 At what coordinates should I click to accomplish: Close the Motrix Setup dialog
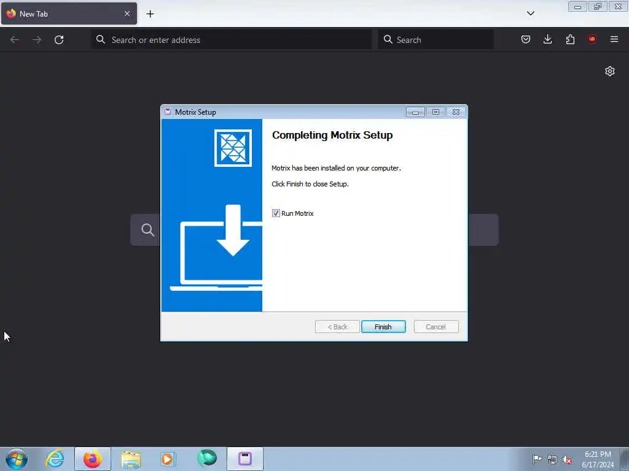click(x=456, y=112)
